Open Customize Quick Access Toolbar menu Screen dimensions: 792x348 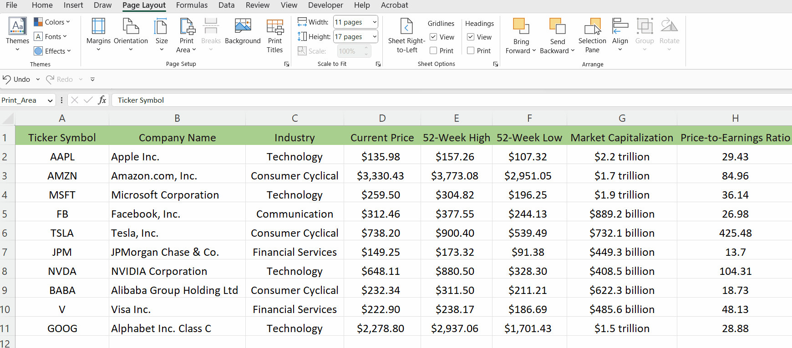(92, 79)
